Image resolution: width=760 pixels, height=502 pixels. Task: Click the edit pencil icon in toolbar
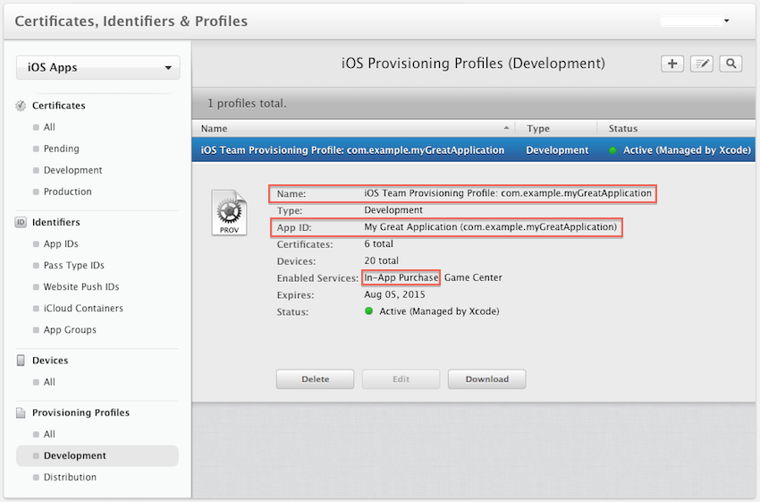[702, 64]
